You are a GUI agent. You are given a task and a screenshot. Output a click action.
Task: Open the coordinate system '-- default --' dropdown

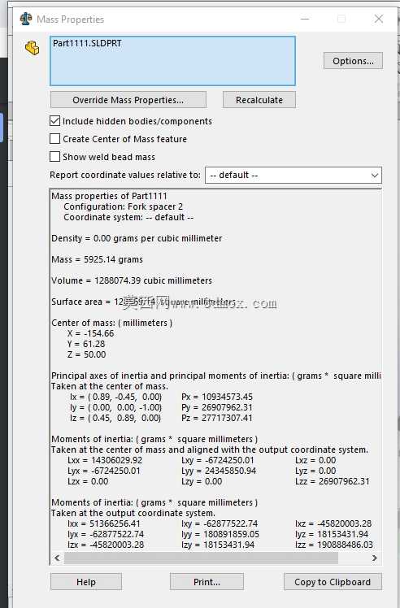pos(293,176)
